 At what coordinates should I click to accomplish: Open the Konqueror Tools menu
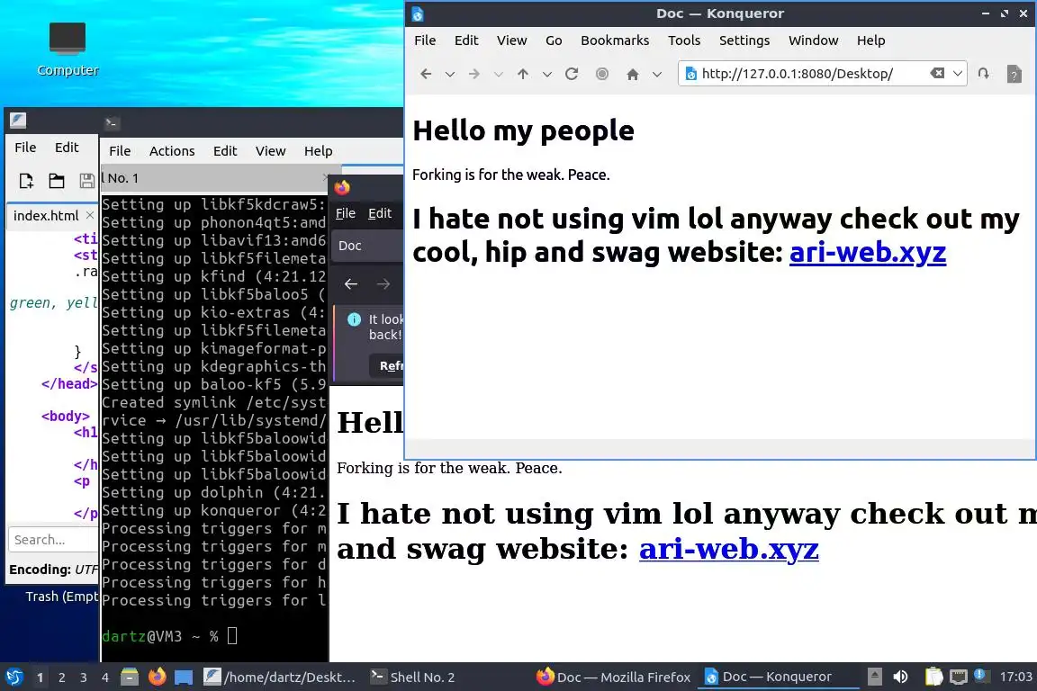684,40
